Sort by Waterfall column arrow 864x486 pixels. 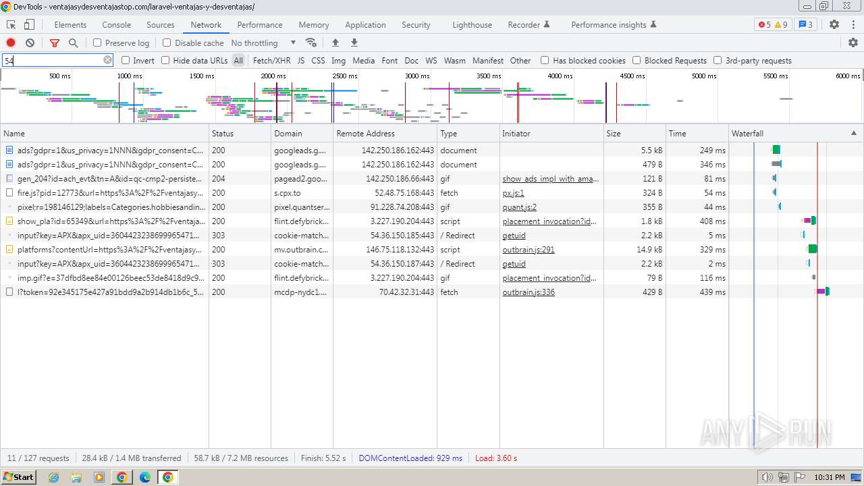[x=854, y=133]
